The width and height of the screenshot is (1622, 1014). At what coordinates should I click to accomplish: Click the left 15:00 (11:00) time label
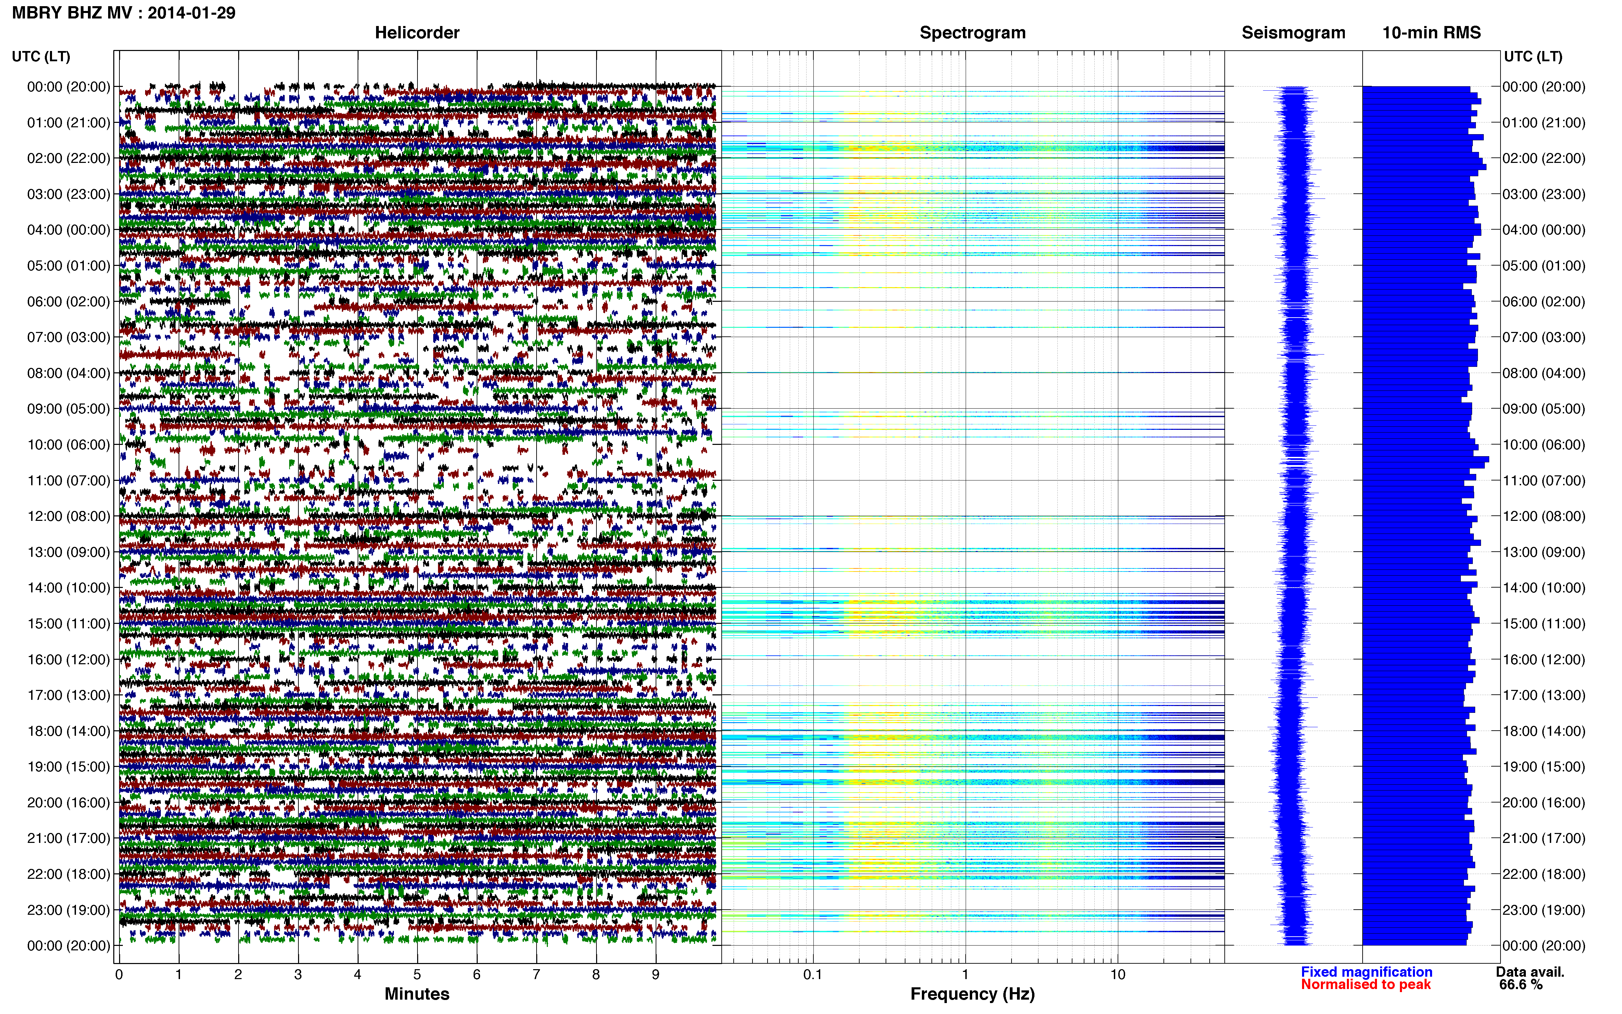tap(68, 624)
